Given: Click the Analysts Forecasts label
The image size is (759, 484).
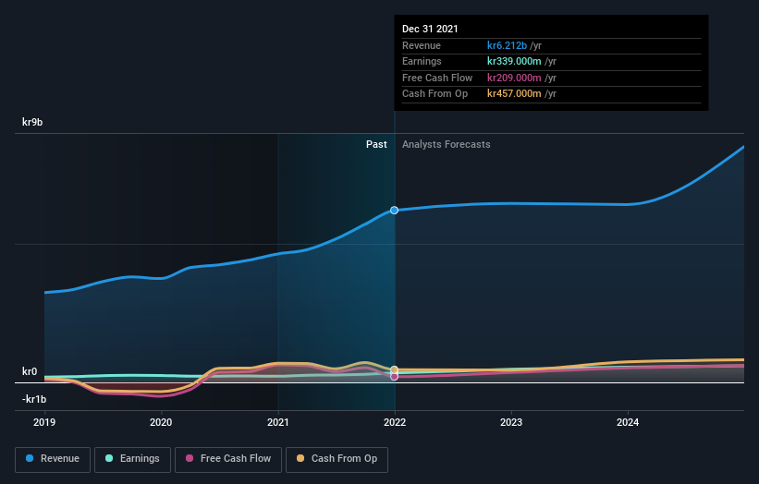Looking at the screenshot, I should click(x=446, y=145).
